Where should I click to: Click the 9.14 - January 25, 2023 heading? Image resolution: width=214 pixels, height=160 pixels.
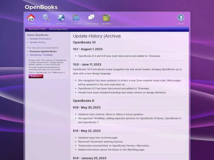point(90,158)
